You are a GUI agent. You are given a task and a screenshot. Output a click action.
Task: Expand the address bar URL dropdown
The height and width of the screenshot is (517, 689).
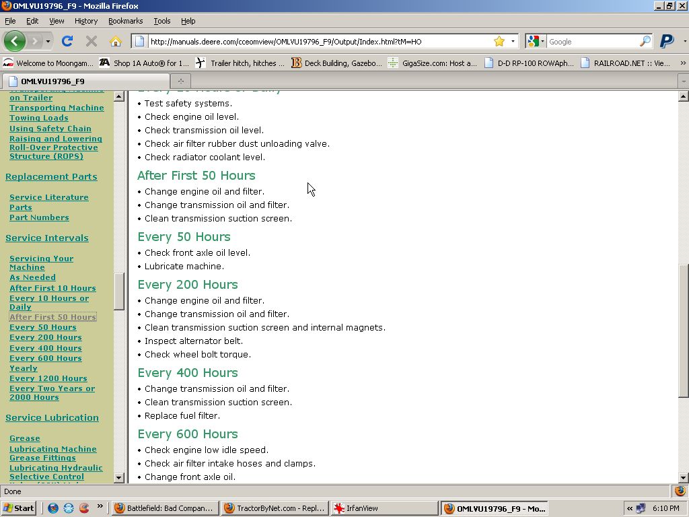(x=513, y=41)
